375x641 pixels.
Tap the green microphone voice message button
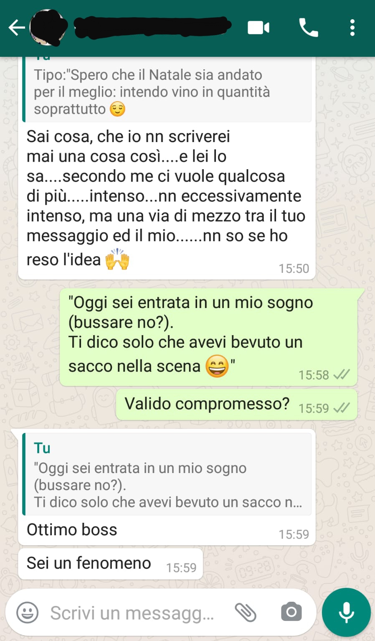coord(346,613)
